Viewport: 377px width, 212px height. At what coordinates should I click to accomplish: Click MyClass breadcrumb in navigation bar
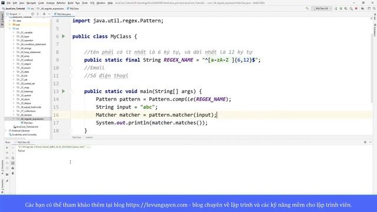point(73,8)
